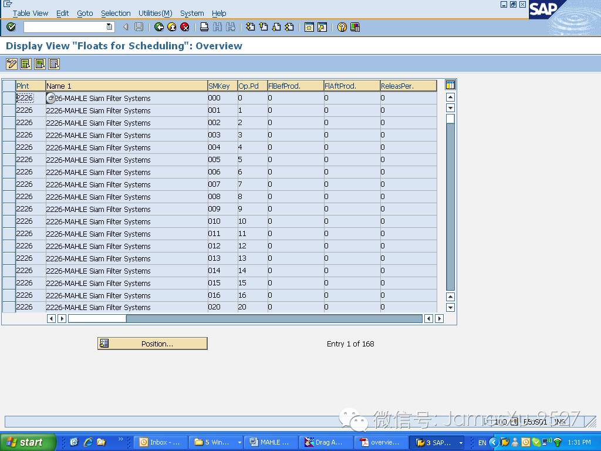The height and width of the screenshot is (451, 601).
Task: Go to First Page icon
Action: point(250,27)
